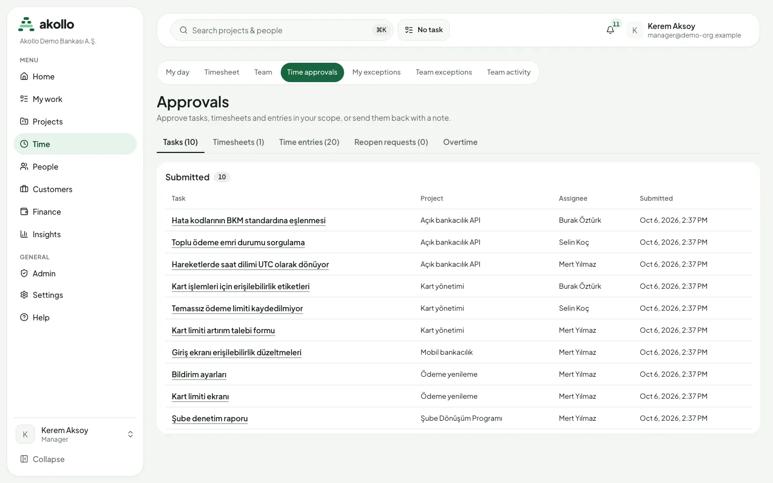Viewport: 773px width, 483px height.
Task: Go to My work in sidebar
Action: (x=75, y=99)
